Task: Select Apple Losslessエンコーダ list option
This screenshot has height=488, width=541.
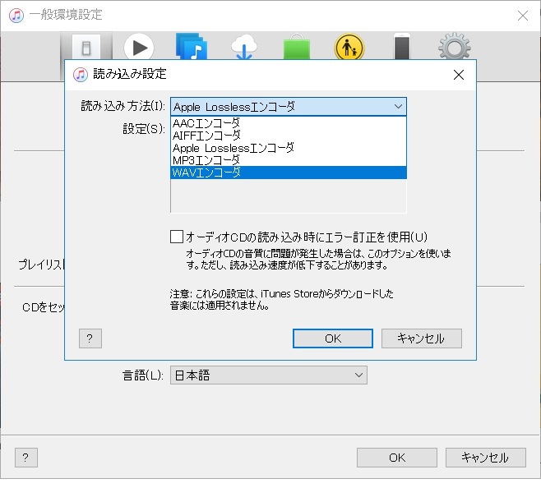Action: [289, 148]
